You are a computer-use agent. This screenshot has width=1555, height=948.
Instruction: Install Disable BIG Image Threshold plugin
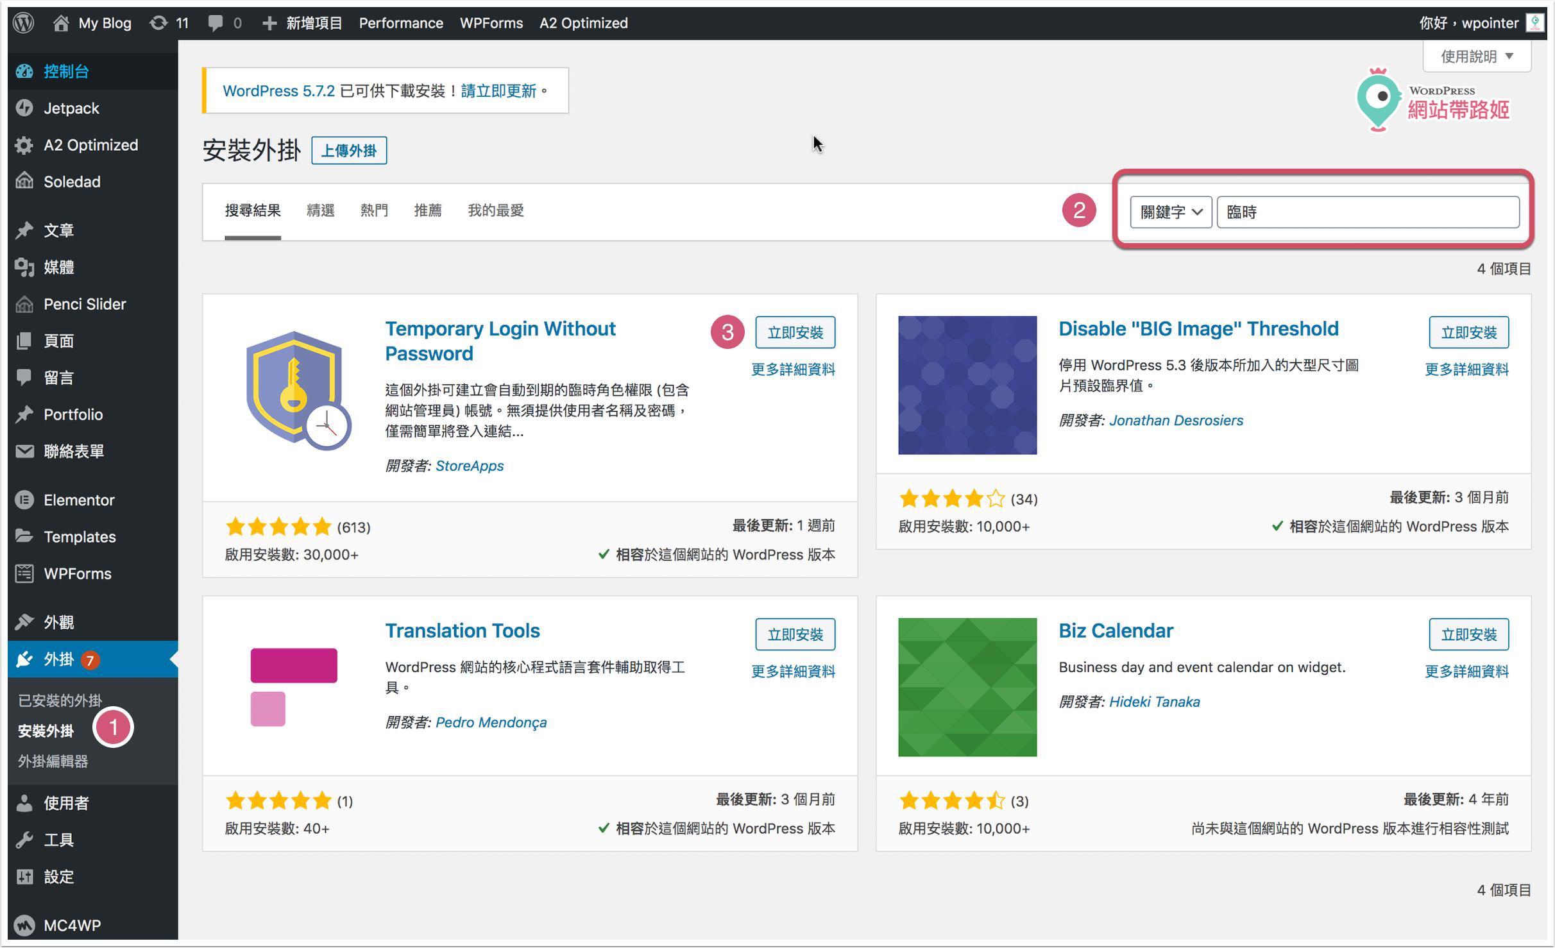tap(1469, 332)
